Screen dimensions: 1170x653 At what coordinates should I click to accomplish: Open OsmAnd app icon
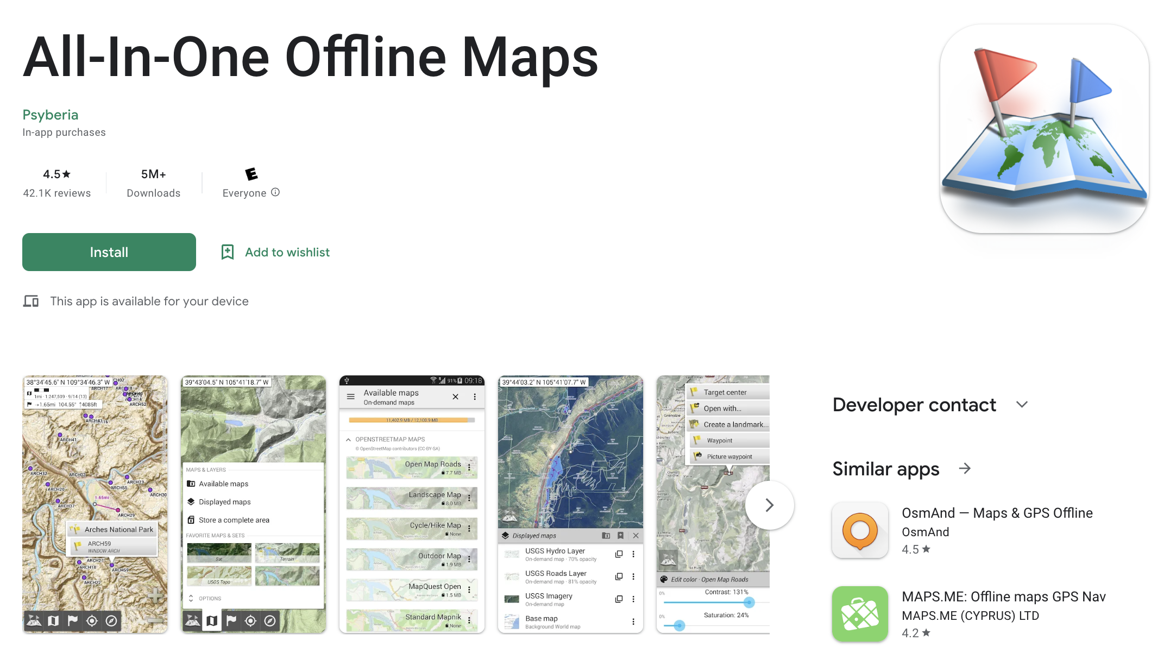pyautogui.click(x=860, y=530)
